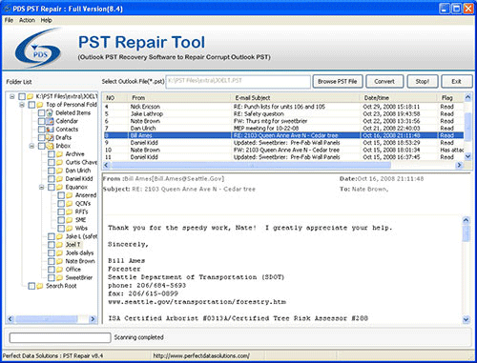This screenshot has height=363, width=477.
Task: Select the email from Daniel Kidd row 9
Action: click(283, 143)
